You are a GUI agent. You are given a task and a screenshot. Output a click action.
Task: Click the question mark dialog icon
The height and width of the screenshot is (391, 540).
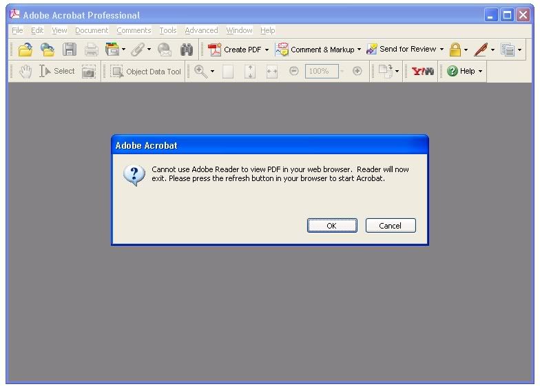[x=134, y=175]
